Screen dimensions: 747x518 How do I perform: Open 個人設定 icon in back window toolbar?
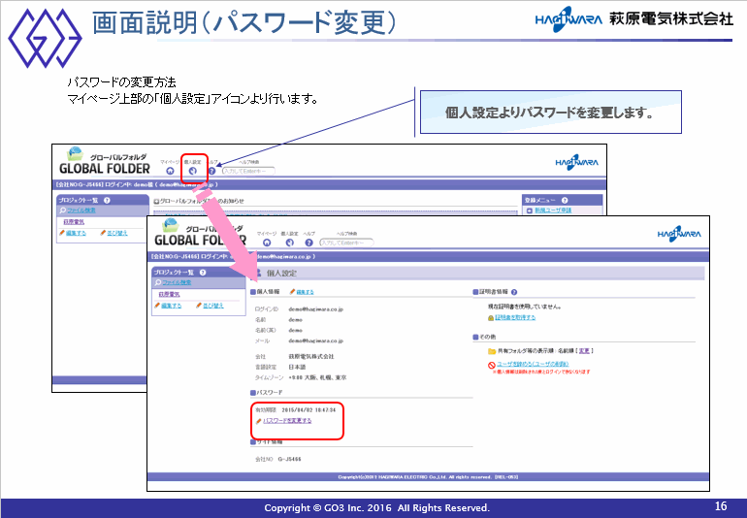tap(193, 171)
